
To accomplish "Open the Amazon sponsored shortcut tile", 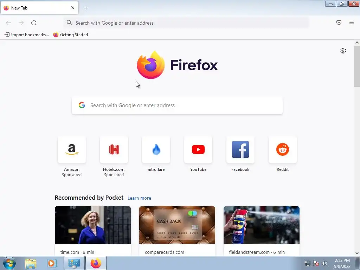I will [x=72, y=150].
